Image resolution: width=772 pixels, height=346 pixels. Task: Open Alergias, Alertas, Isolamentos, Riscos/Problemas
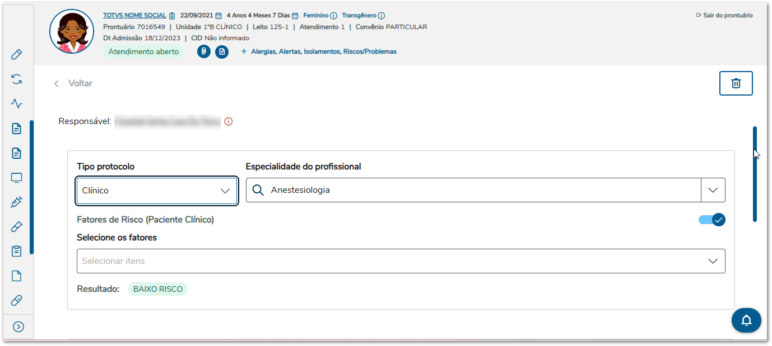(323, 51)
